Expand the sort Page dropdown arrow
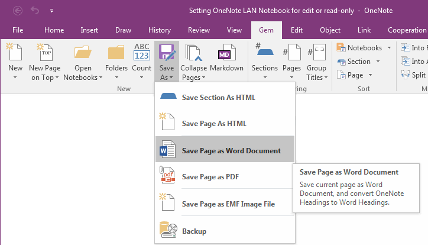This screenshot has width=428, height=245. point(371,75)
